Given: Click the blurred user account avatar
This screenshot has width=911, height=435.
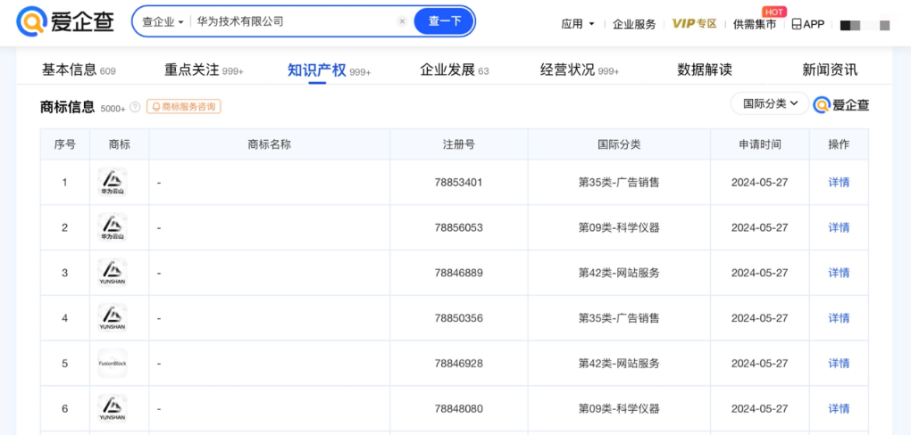Looking at the screenshot, I should pyautogui.click(x=865, y=25).
